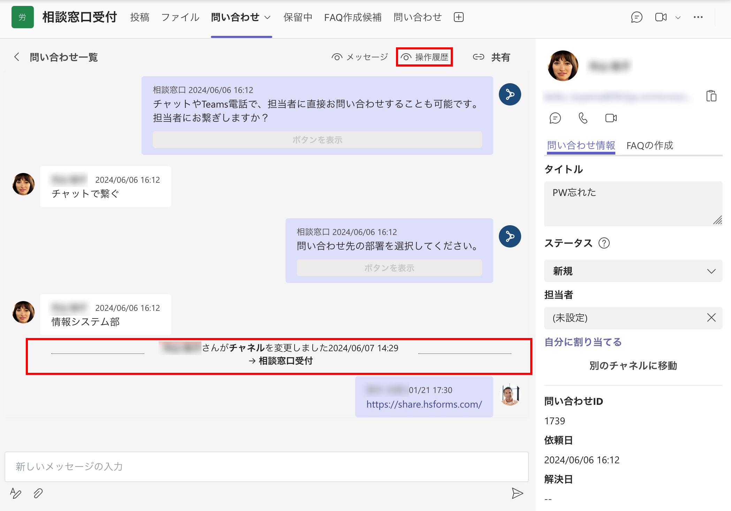Viewport: 731px width, 511px height.
Task: Click ボタンを表示 under Teams電話 message
Action: [317, 140]
